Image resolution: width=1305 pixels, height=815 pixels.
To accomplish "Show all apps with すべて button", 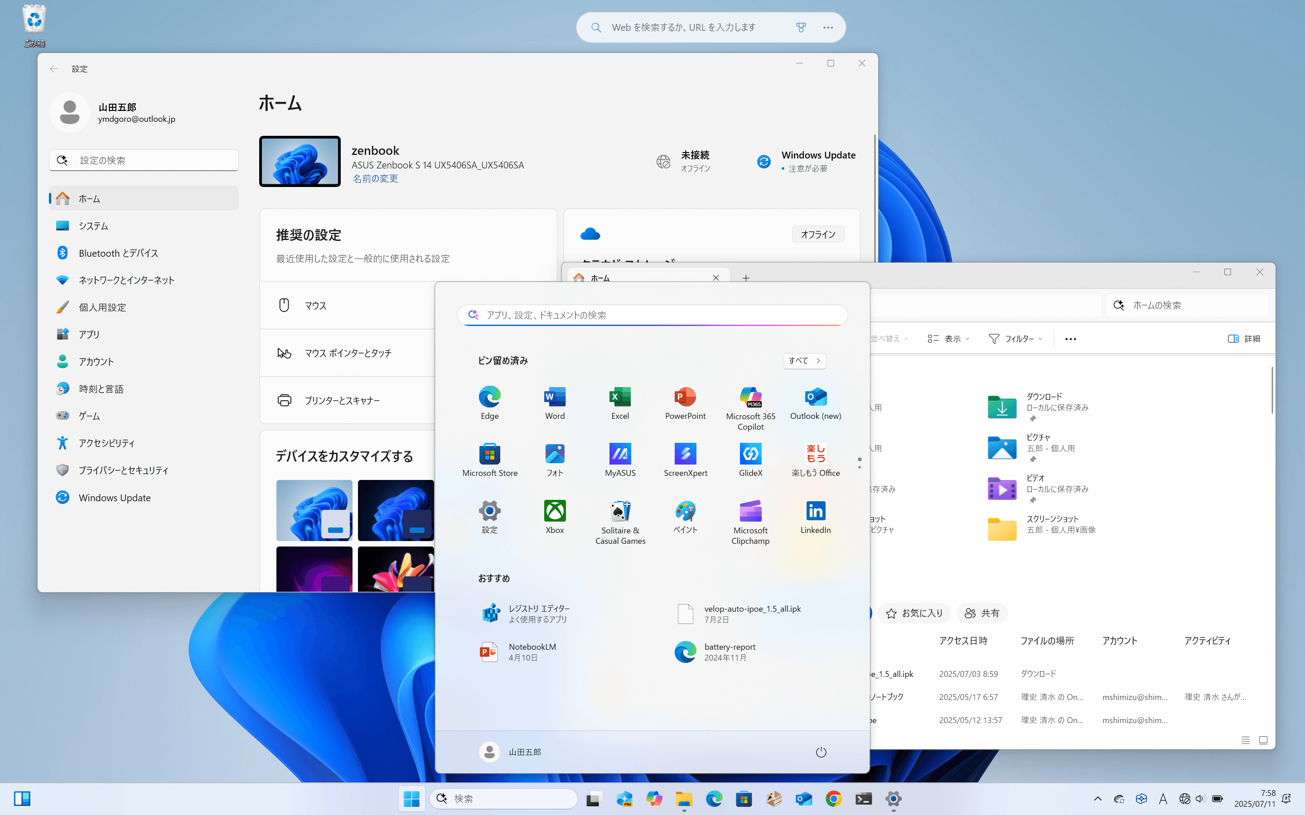I will click(x=804, y=360).
